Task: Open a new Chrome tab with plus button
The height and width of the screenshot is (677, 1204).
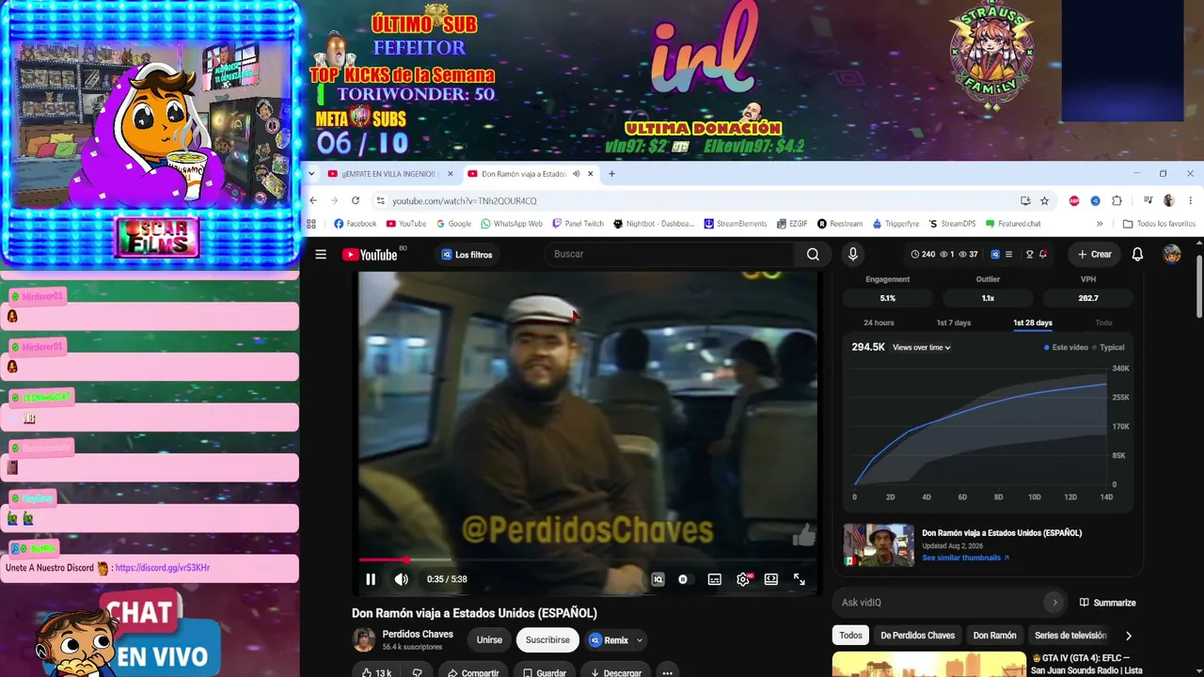Action: point(611,174)
